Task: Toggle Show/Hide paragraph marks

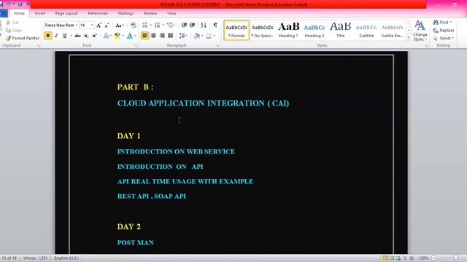Action: point(215,25)
